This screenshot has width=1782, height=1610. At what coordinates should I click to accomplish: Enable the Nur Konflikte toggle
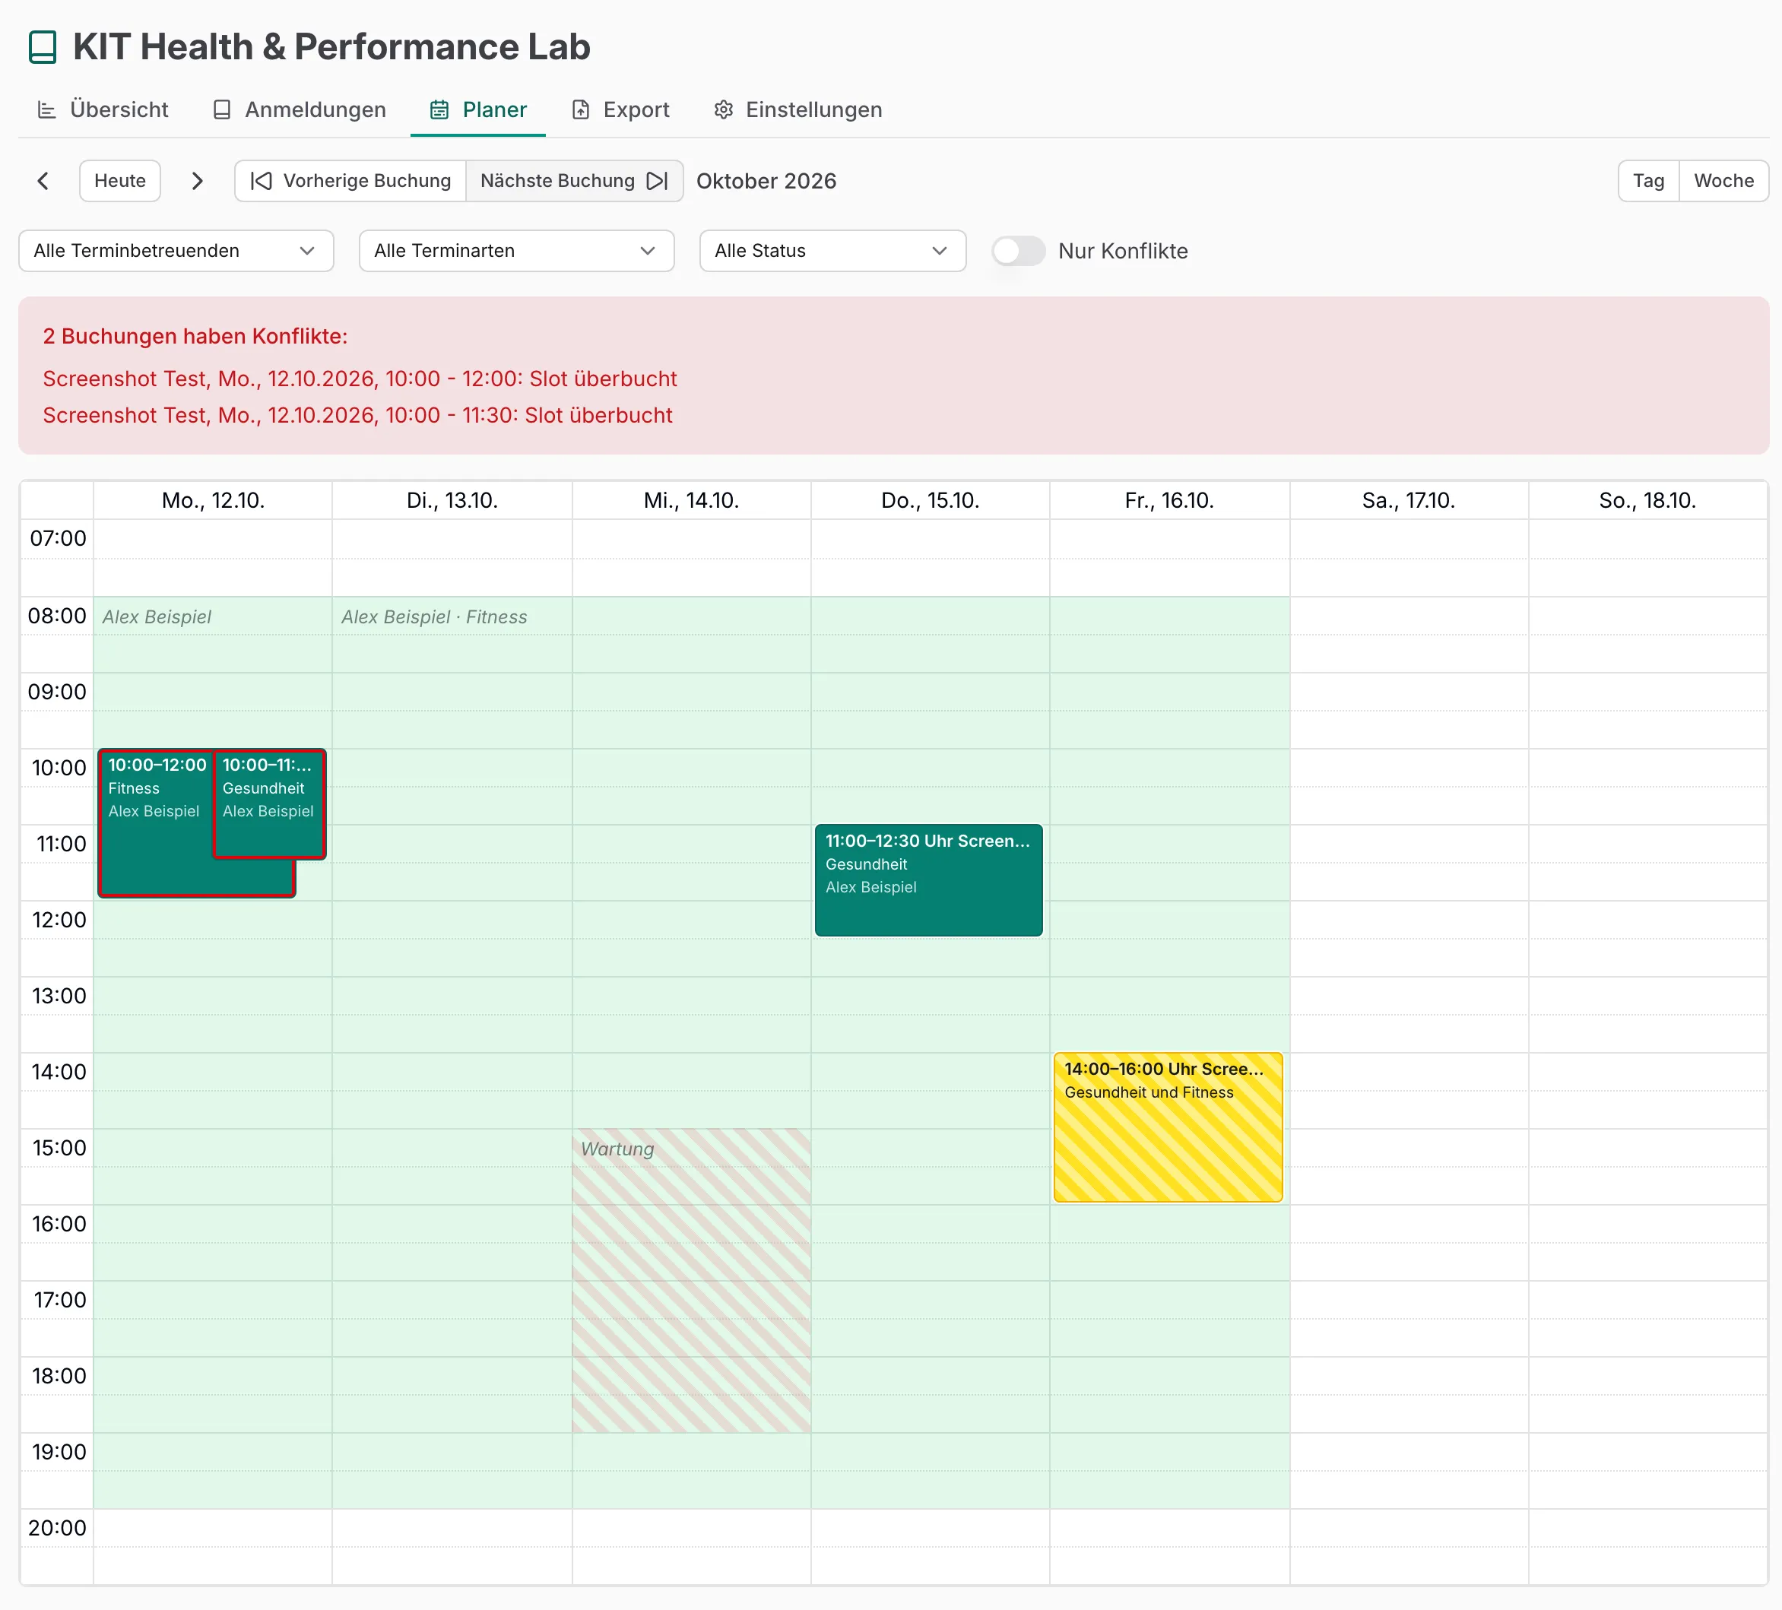pyautogui.click(x=1018, y=251)
